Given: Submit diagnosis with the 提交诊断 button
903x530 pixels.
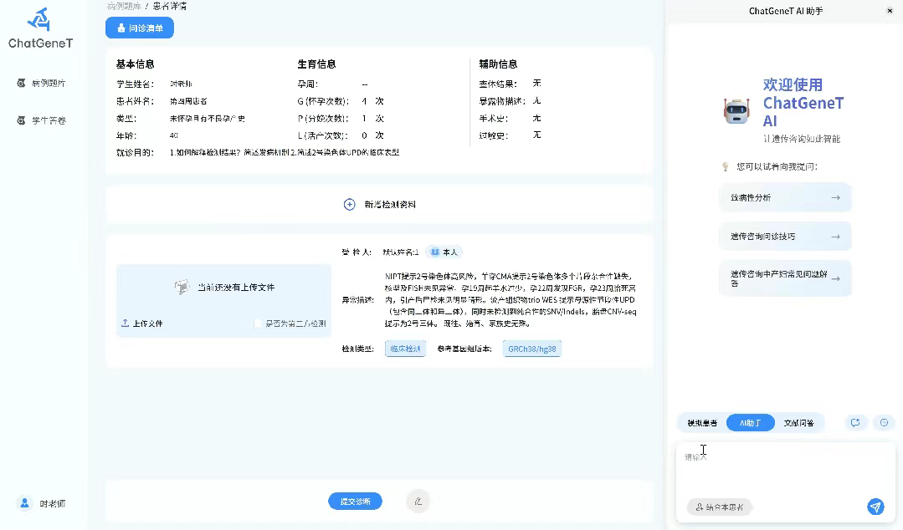Looking at the screenshot, I should point(355,501).
